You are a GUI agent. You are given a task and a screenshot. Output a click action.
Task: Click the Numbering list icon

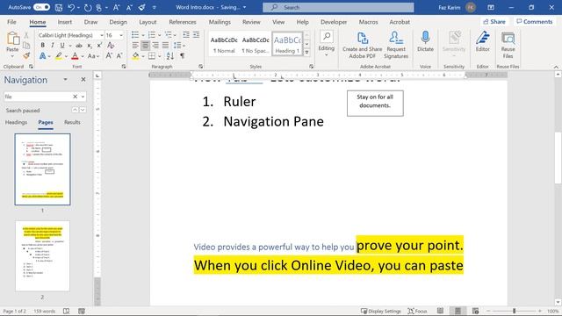(152, 35)
